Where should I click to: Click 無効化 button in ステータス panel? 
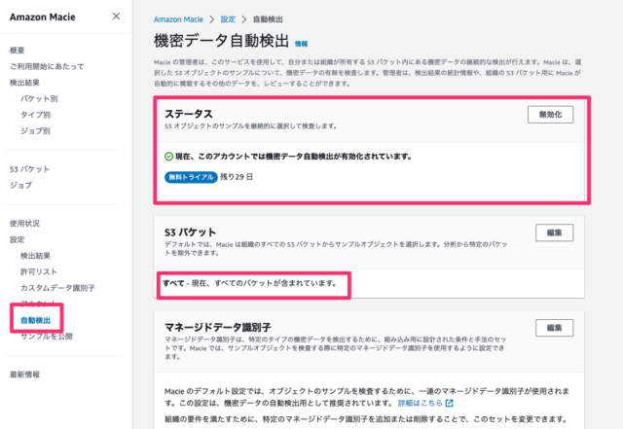click(550, 115)
